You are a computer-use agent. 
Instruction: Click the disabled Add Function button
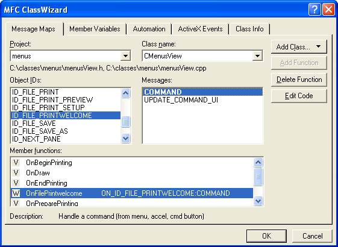299,63
